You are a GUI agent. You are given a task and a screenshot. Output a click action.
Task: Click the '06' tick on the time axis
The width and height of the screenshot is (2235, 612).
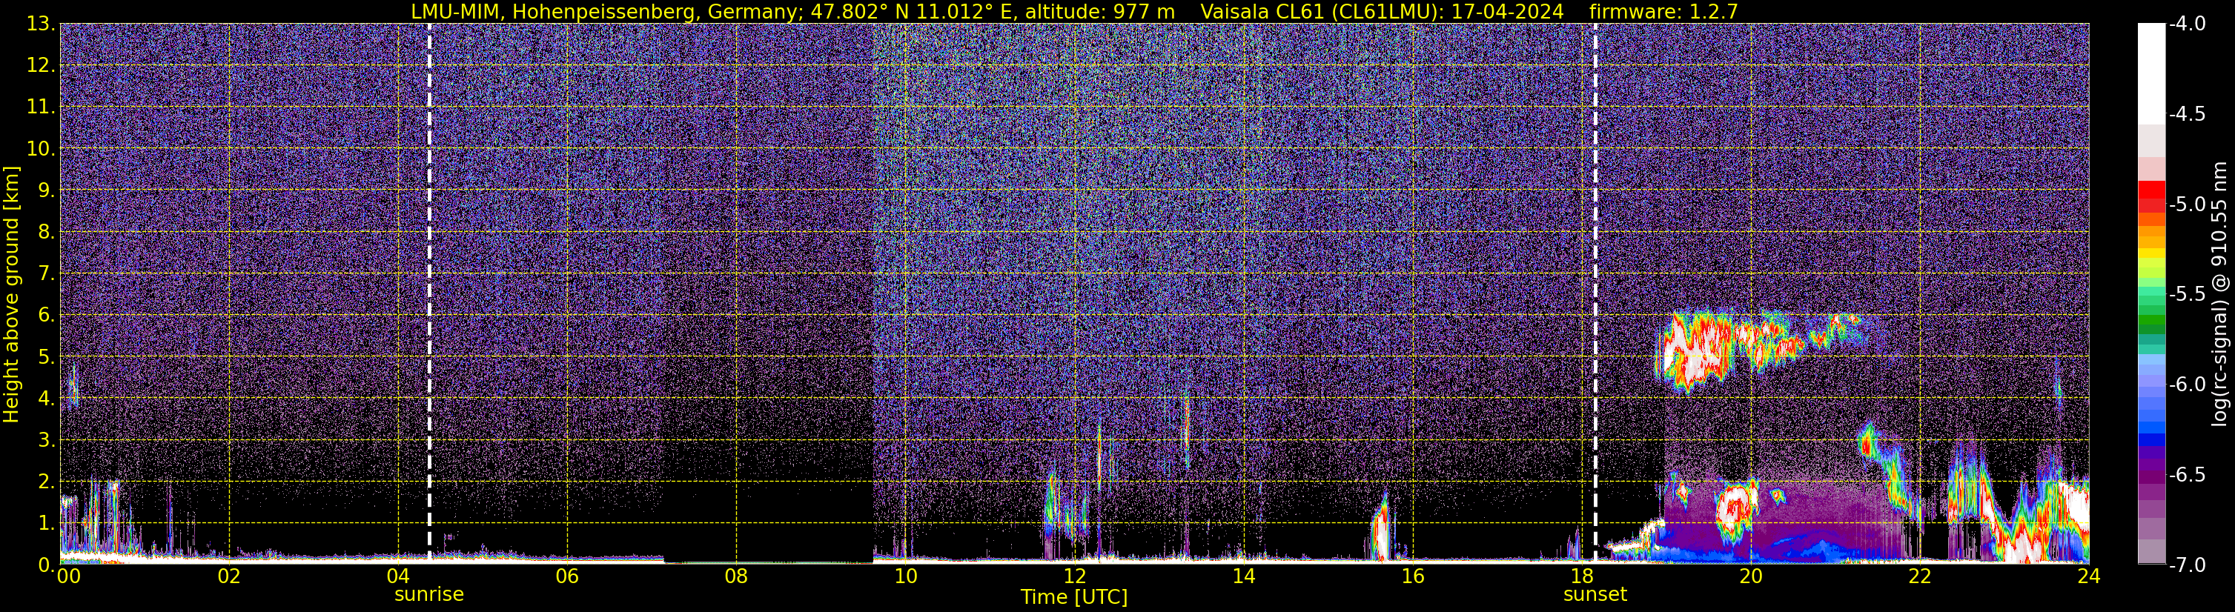pyautogui.click(x=567, y=576)
